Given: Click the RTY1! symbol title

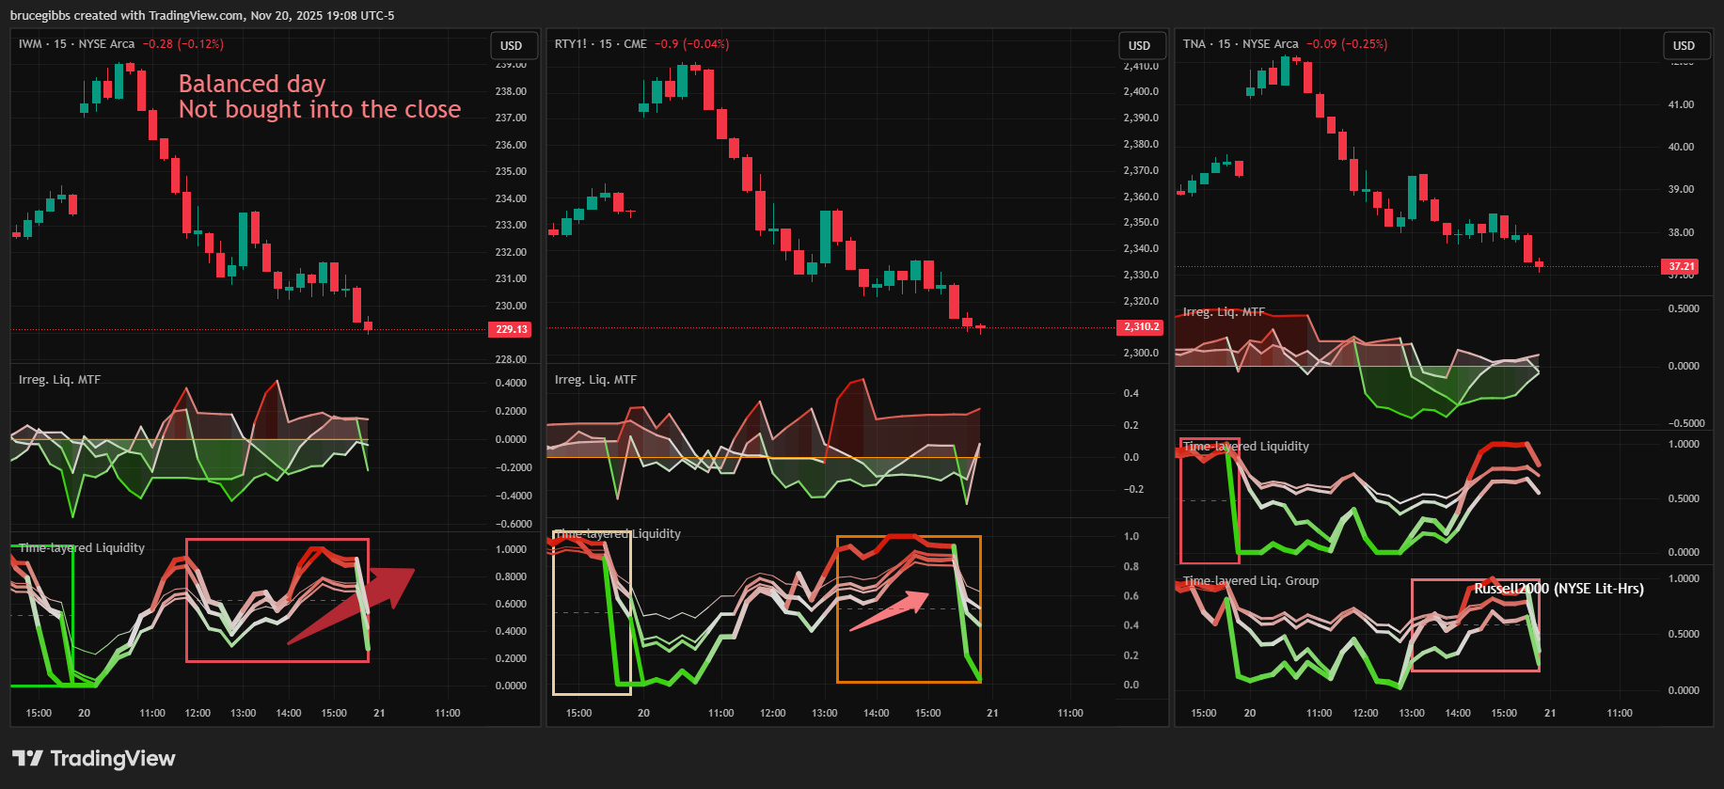Looking at the screenshot, I should 570,44.
